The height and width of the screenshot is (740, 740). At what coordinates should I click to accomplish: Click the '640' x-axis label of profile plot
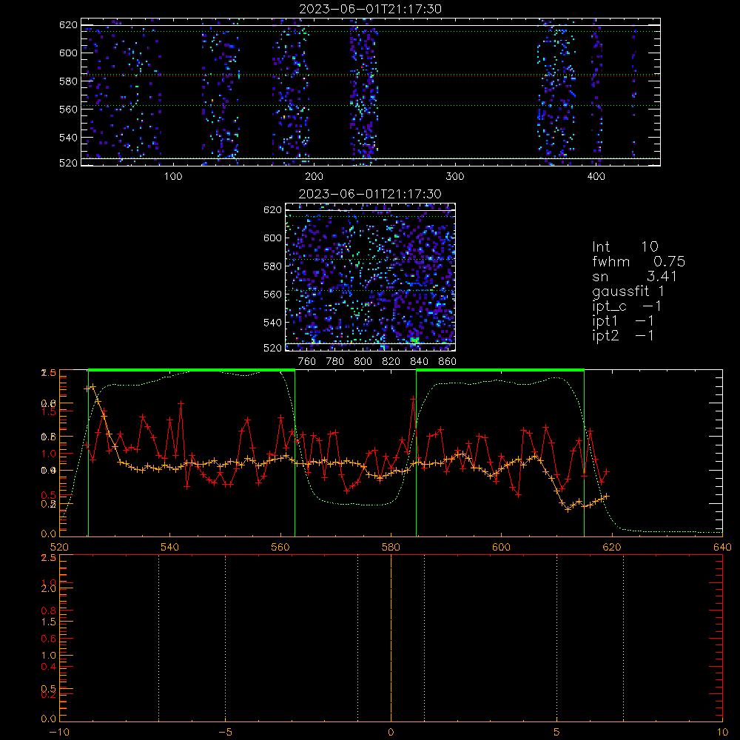point(722,547)
